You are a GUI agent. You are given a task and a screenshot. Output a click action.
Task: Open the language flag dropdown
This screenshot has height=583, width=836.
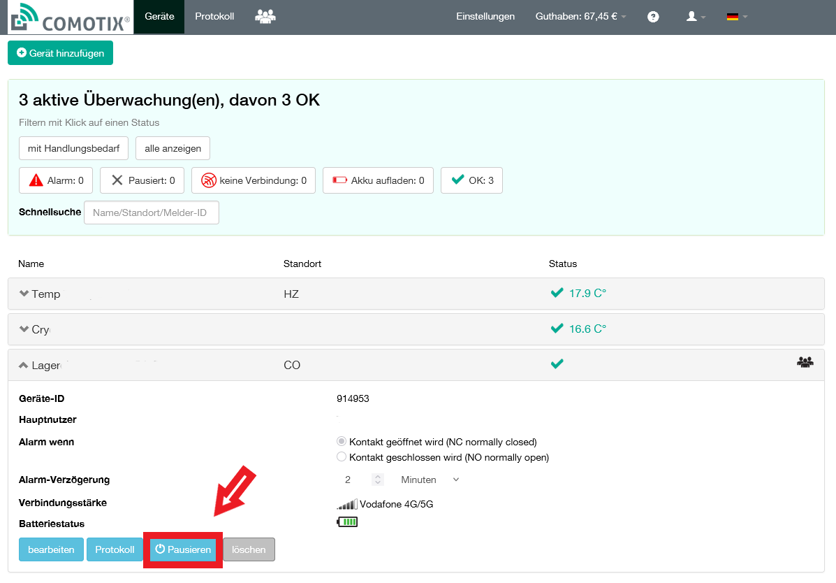point(736,17)
